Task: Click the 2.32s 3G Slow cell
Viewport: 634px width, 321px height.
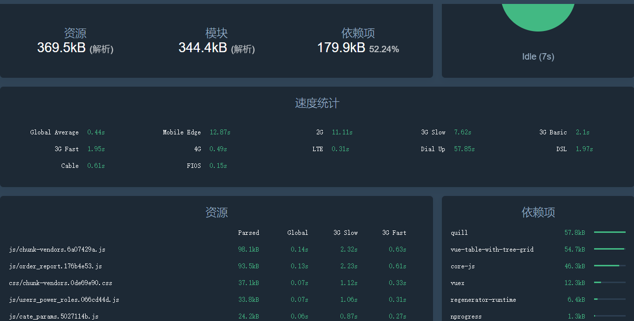Action: click(x=349, y=250)
